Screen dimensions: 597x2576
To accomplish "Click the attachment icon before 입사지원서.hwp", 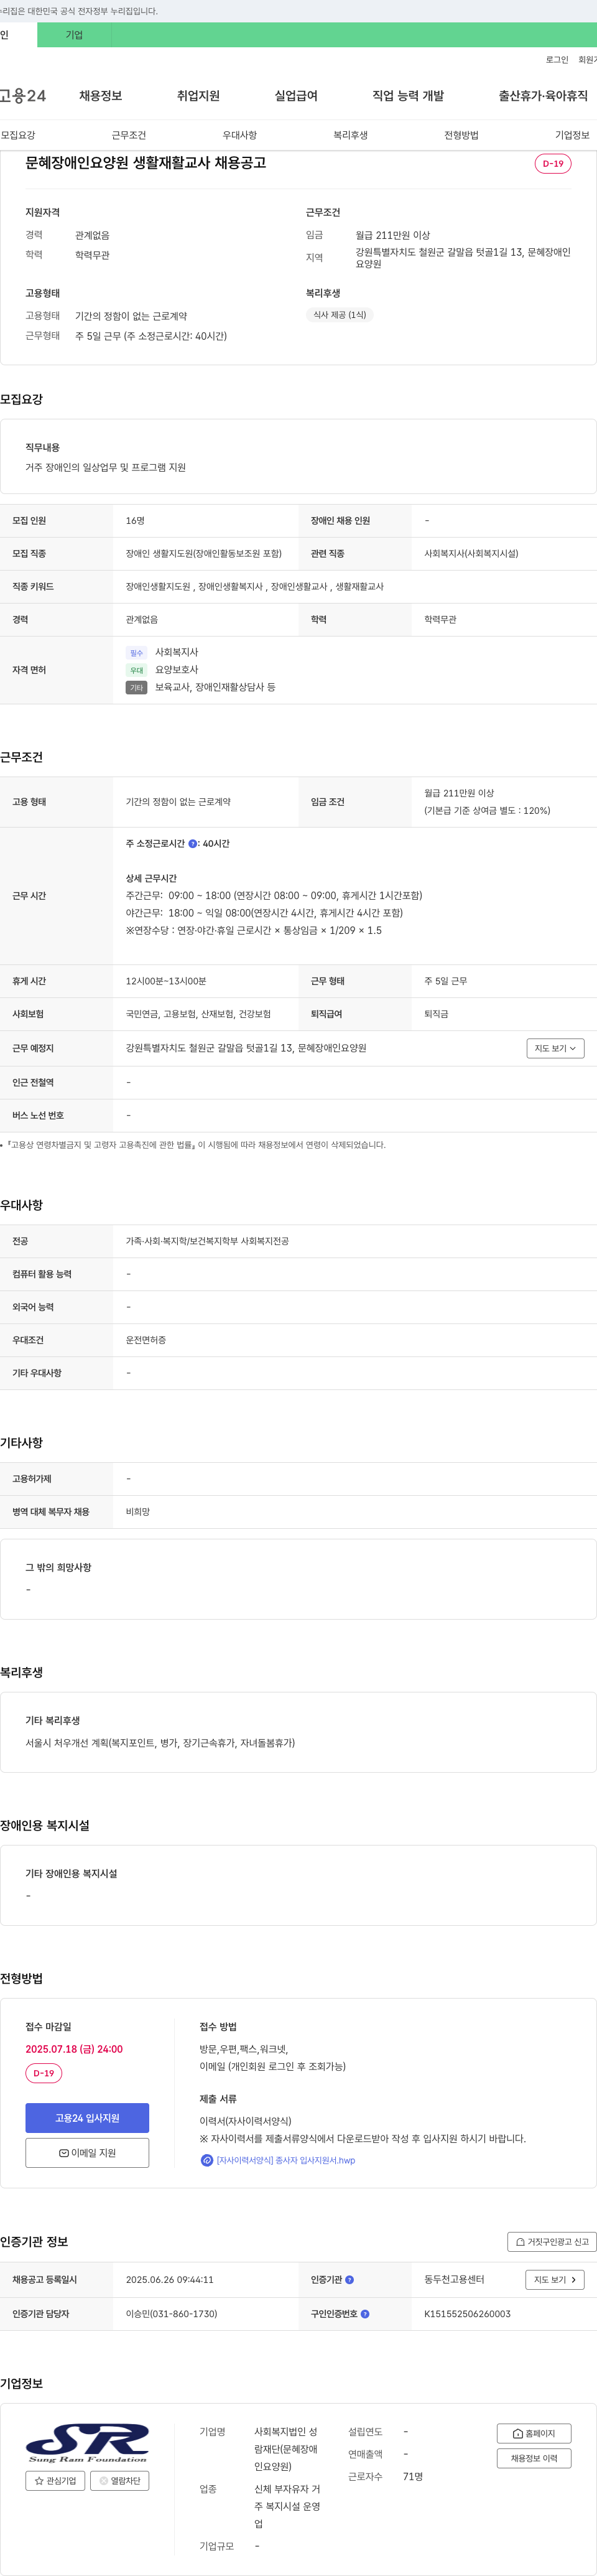I will tap(207, 2161).
